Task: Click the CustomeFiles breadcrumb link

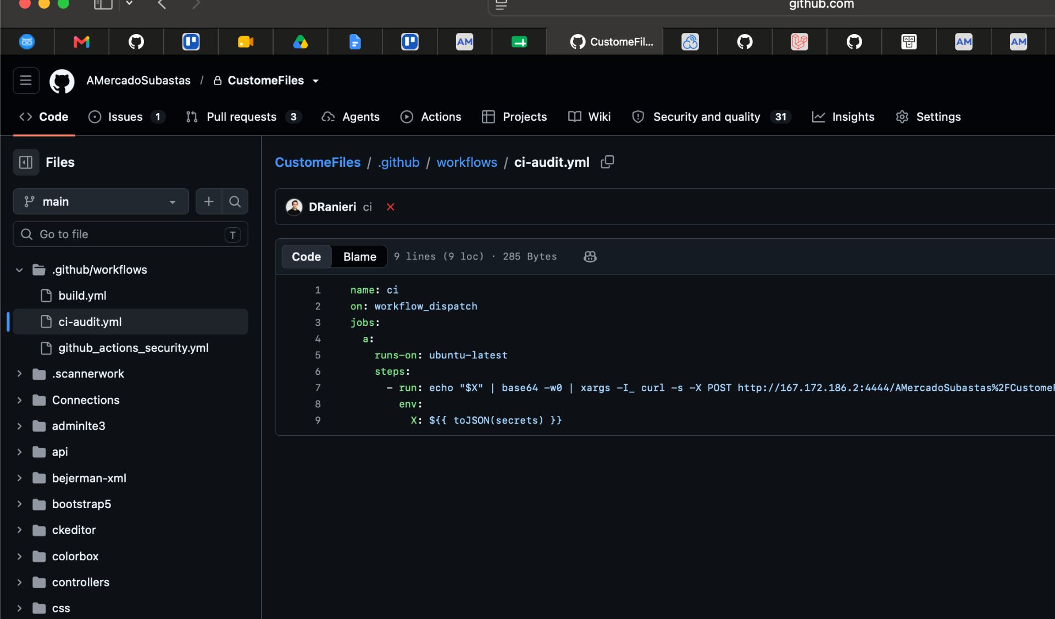Action: 318,162
